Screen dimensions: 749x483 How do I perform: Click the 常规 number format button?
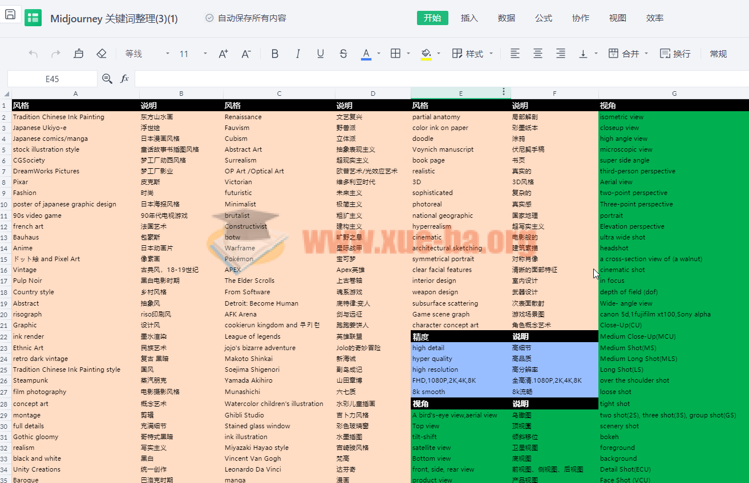click(x=718, y=54)
